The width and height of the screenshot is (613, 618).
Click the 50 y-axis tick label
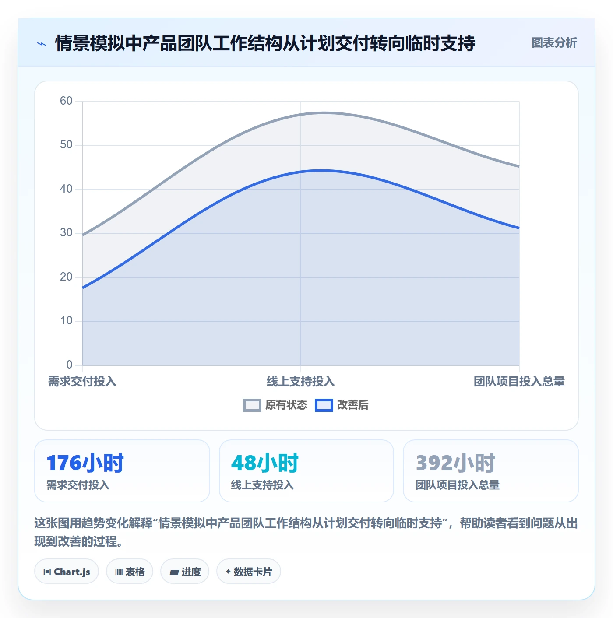[x=66, y=145]
